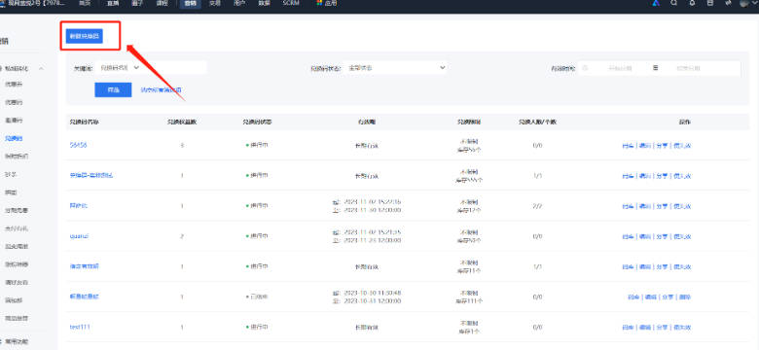Open the 秒杀 sidebar item

point(11,174)
